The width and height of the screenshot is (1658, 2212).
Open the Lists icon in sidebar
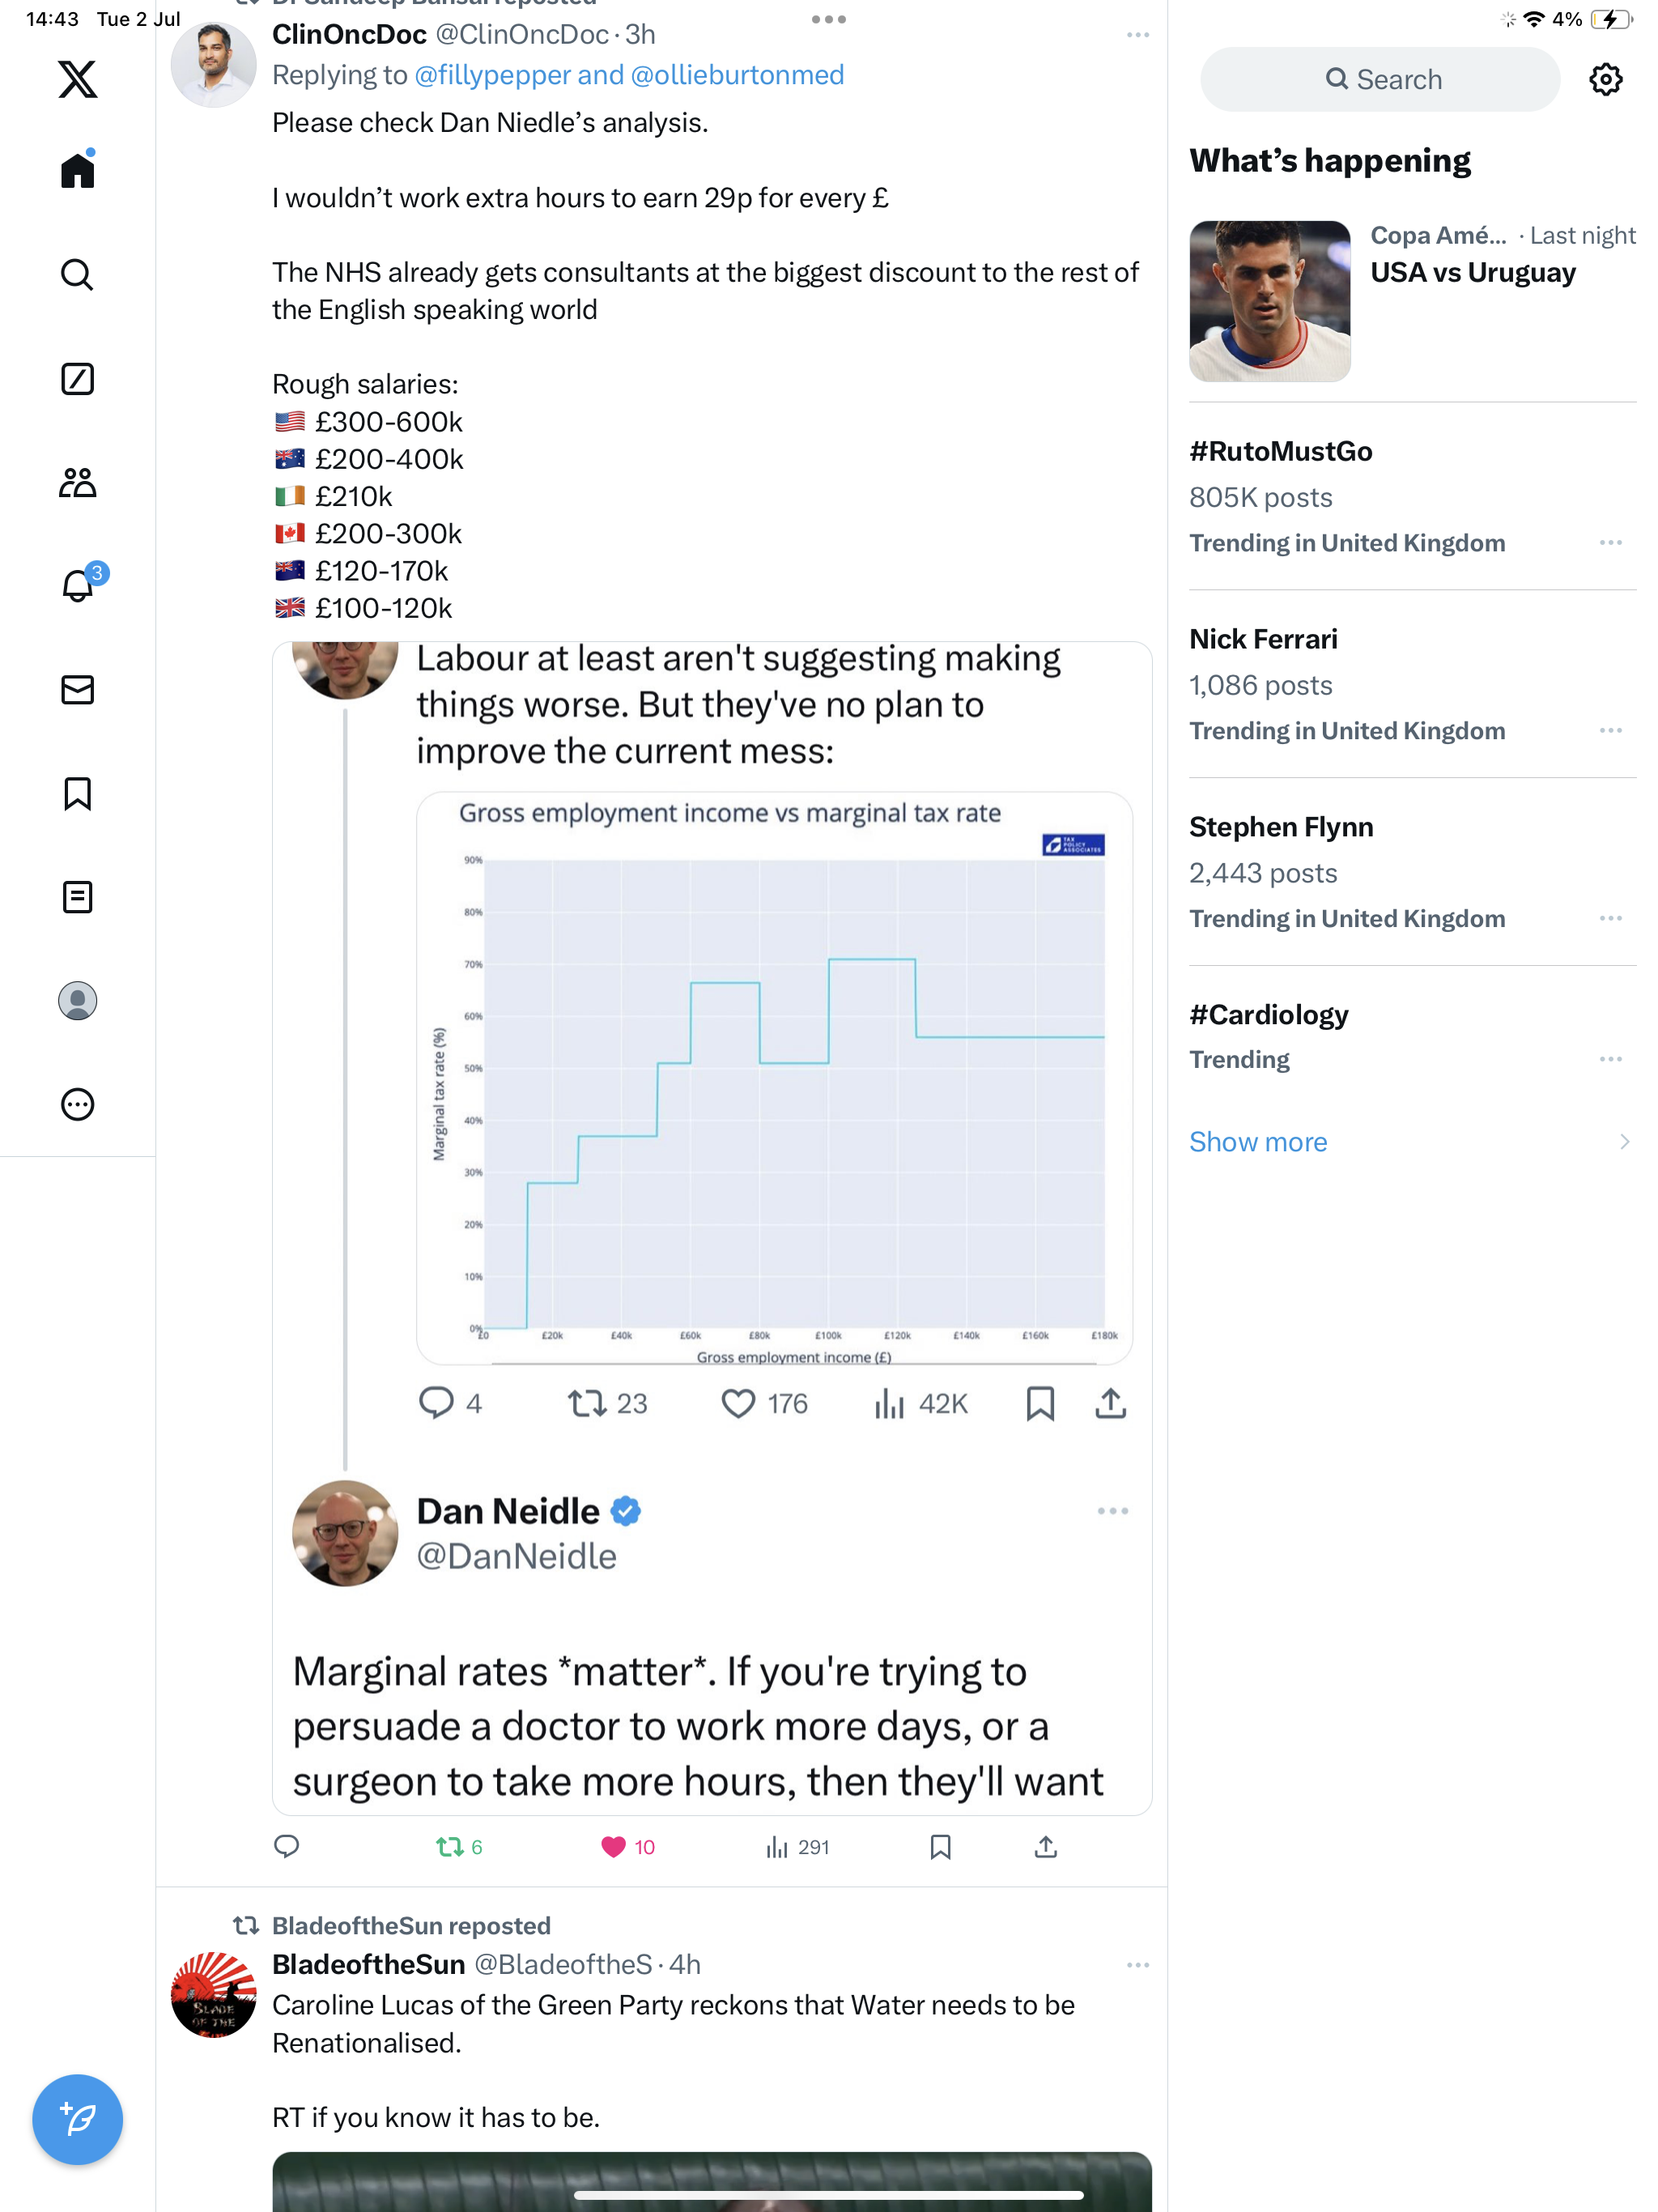[x=77, y=897]
